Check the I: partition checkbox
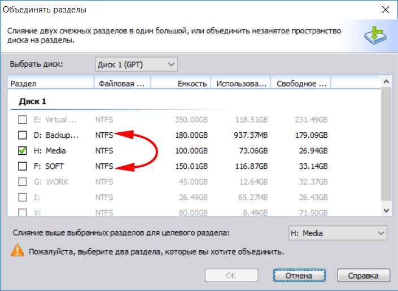This screenshot has height=291, width=398. click(23, 197)
